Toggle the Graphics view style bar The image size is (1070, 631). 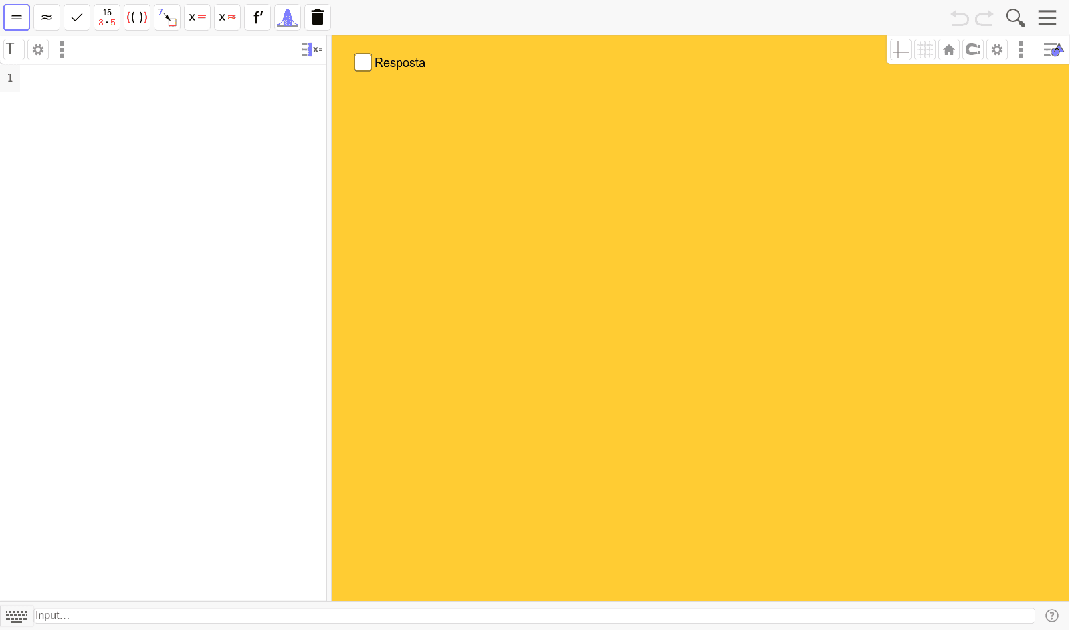[1053, 50]
